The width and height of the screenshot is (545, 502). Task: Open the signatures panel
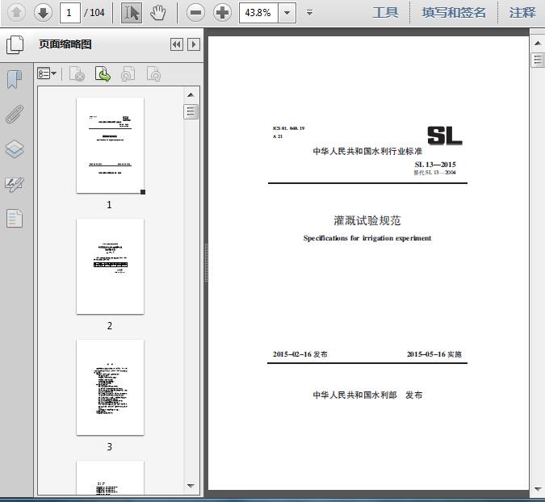pos(15,184)
